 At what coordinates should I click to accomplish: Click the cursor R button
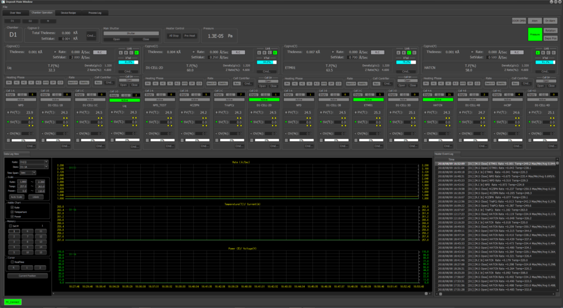tap(14, 268)
